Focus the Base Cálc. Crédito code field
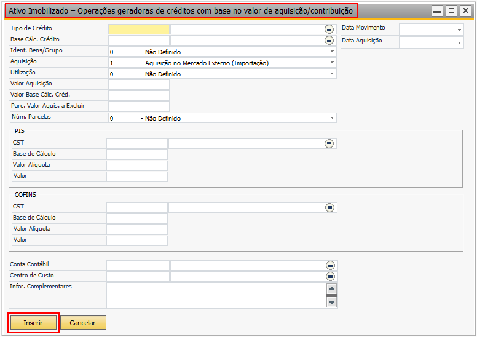 (139, 40)
